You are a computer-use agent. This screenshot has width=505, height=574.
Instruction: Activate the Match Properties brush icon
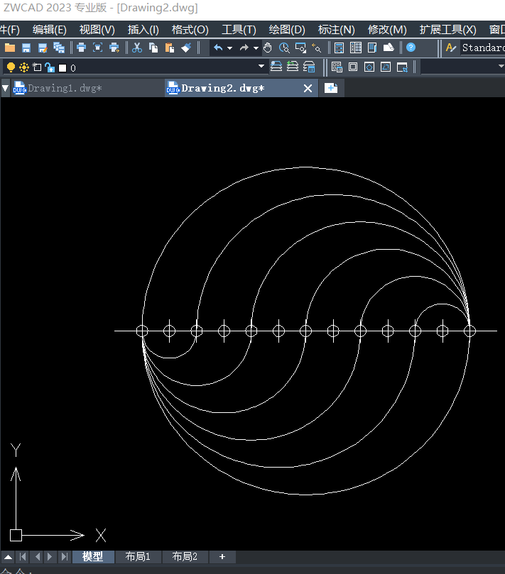(x=186, y=48)
